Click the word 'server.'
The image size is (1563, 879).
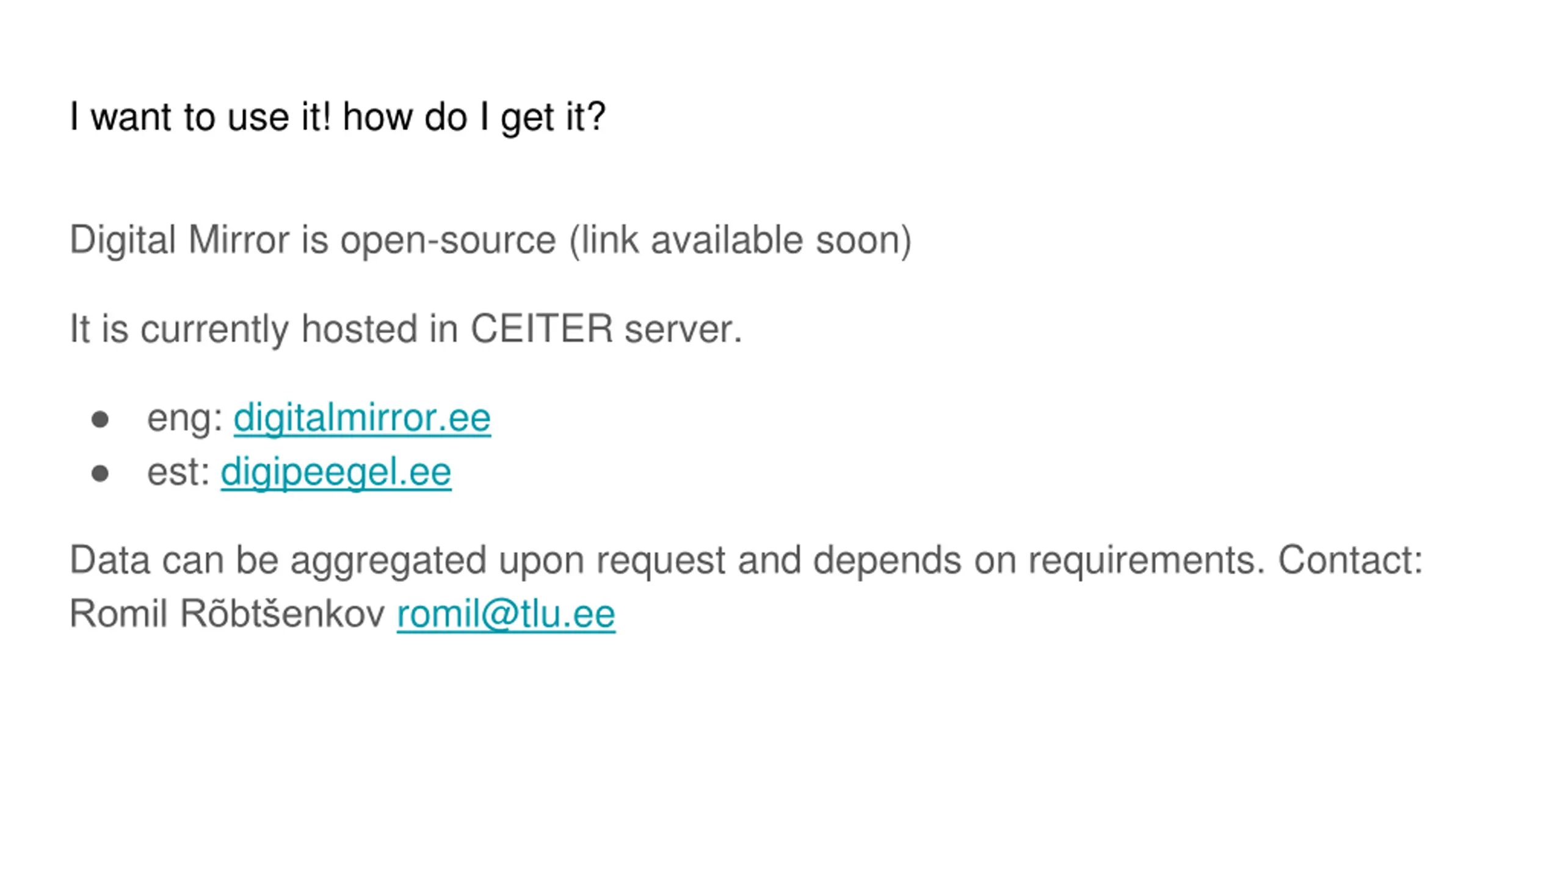[683, 329]
